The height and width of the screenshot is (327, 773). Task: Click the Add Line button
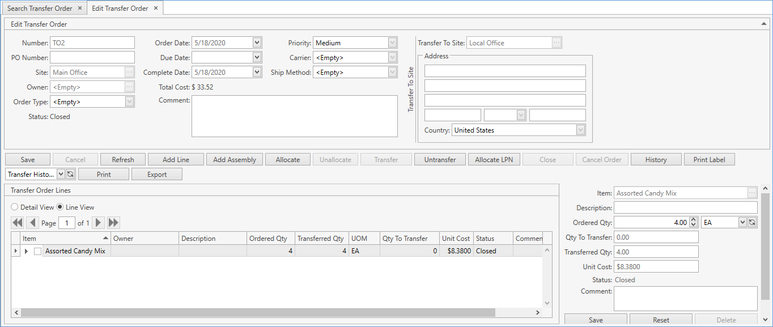pyautogui.click(x=176, y=160)
